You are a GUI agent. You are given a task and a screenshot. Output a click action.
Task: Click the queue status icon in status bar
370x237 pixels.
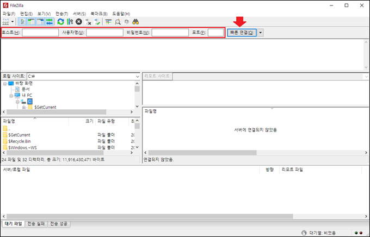tap(304, 233)
